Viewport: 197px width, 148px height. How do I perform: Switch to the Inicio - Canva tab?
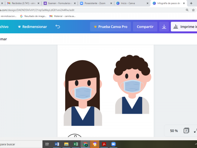click(x=130, y=3)
